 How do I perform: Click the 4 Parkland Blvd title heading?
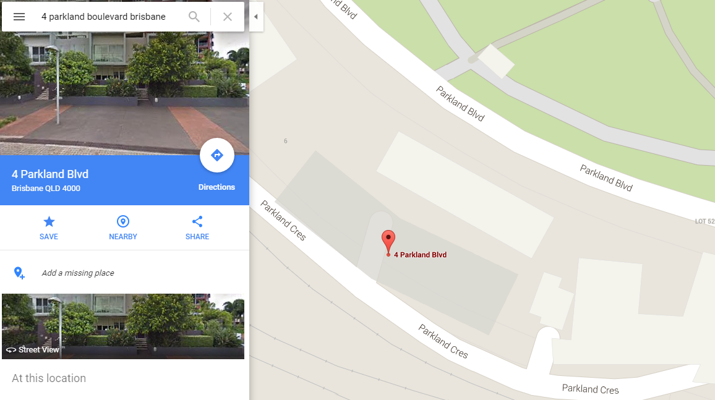coord(50,174)
